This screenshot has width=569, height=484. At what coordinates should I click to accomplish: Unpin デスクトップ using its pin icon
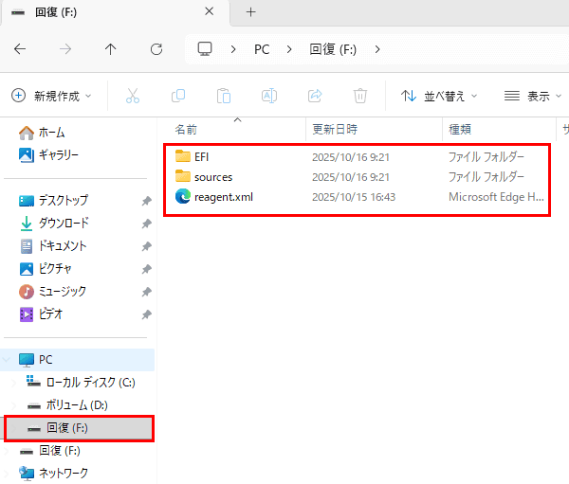[x=146, y=201]
